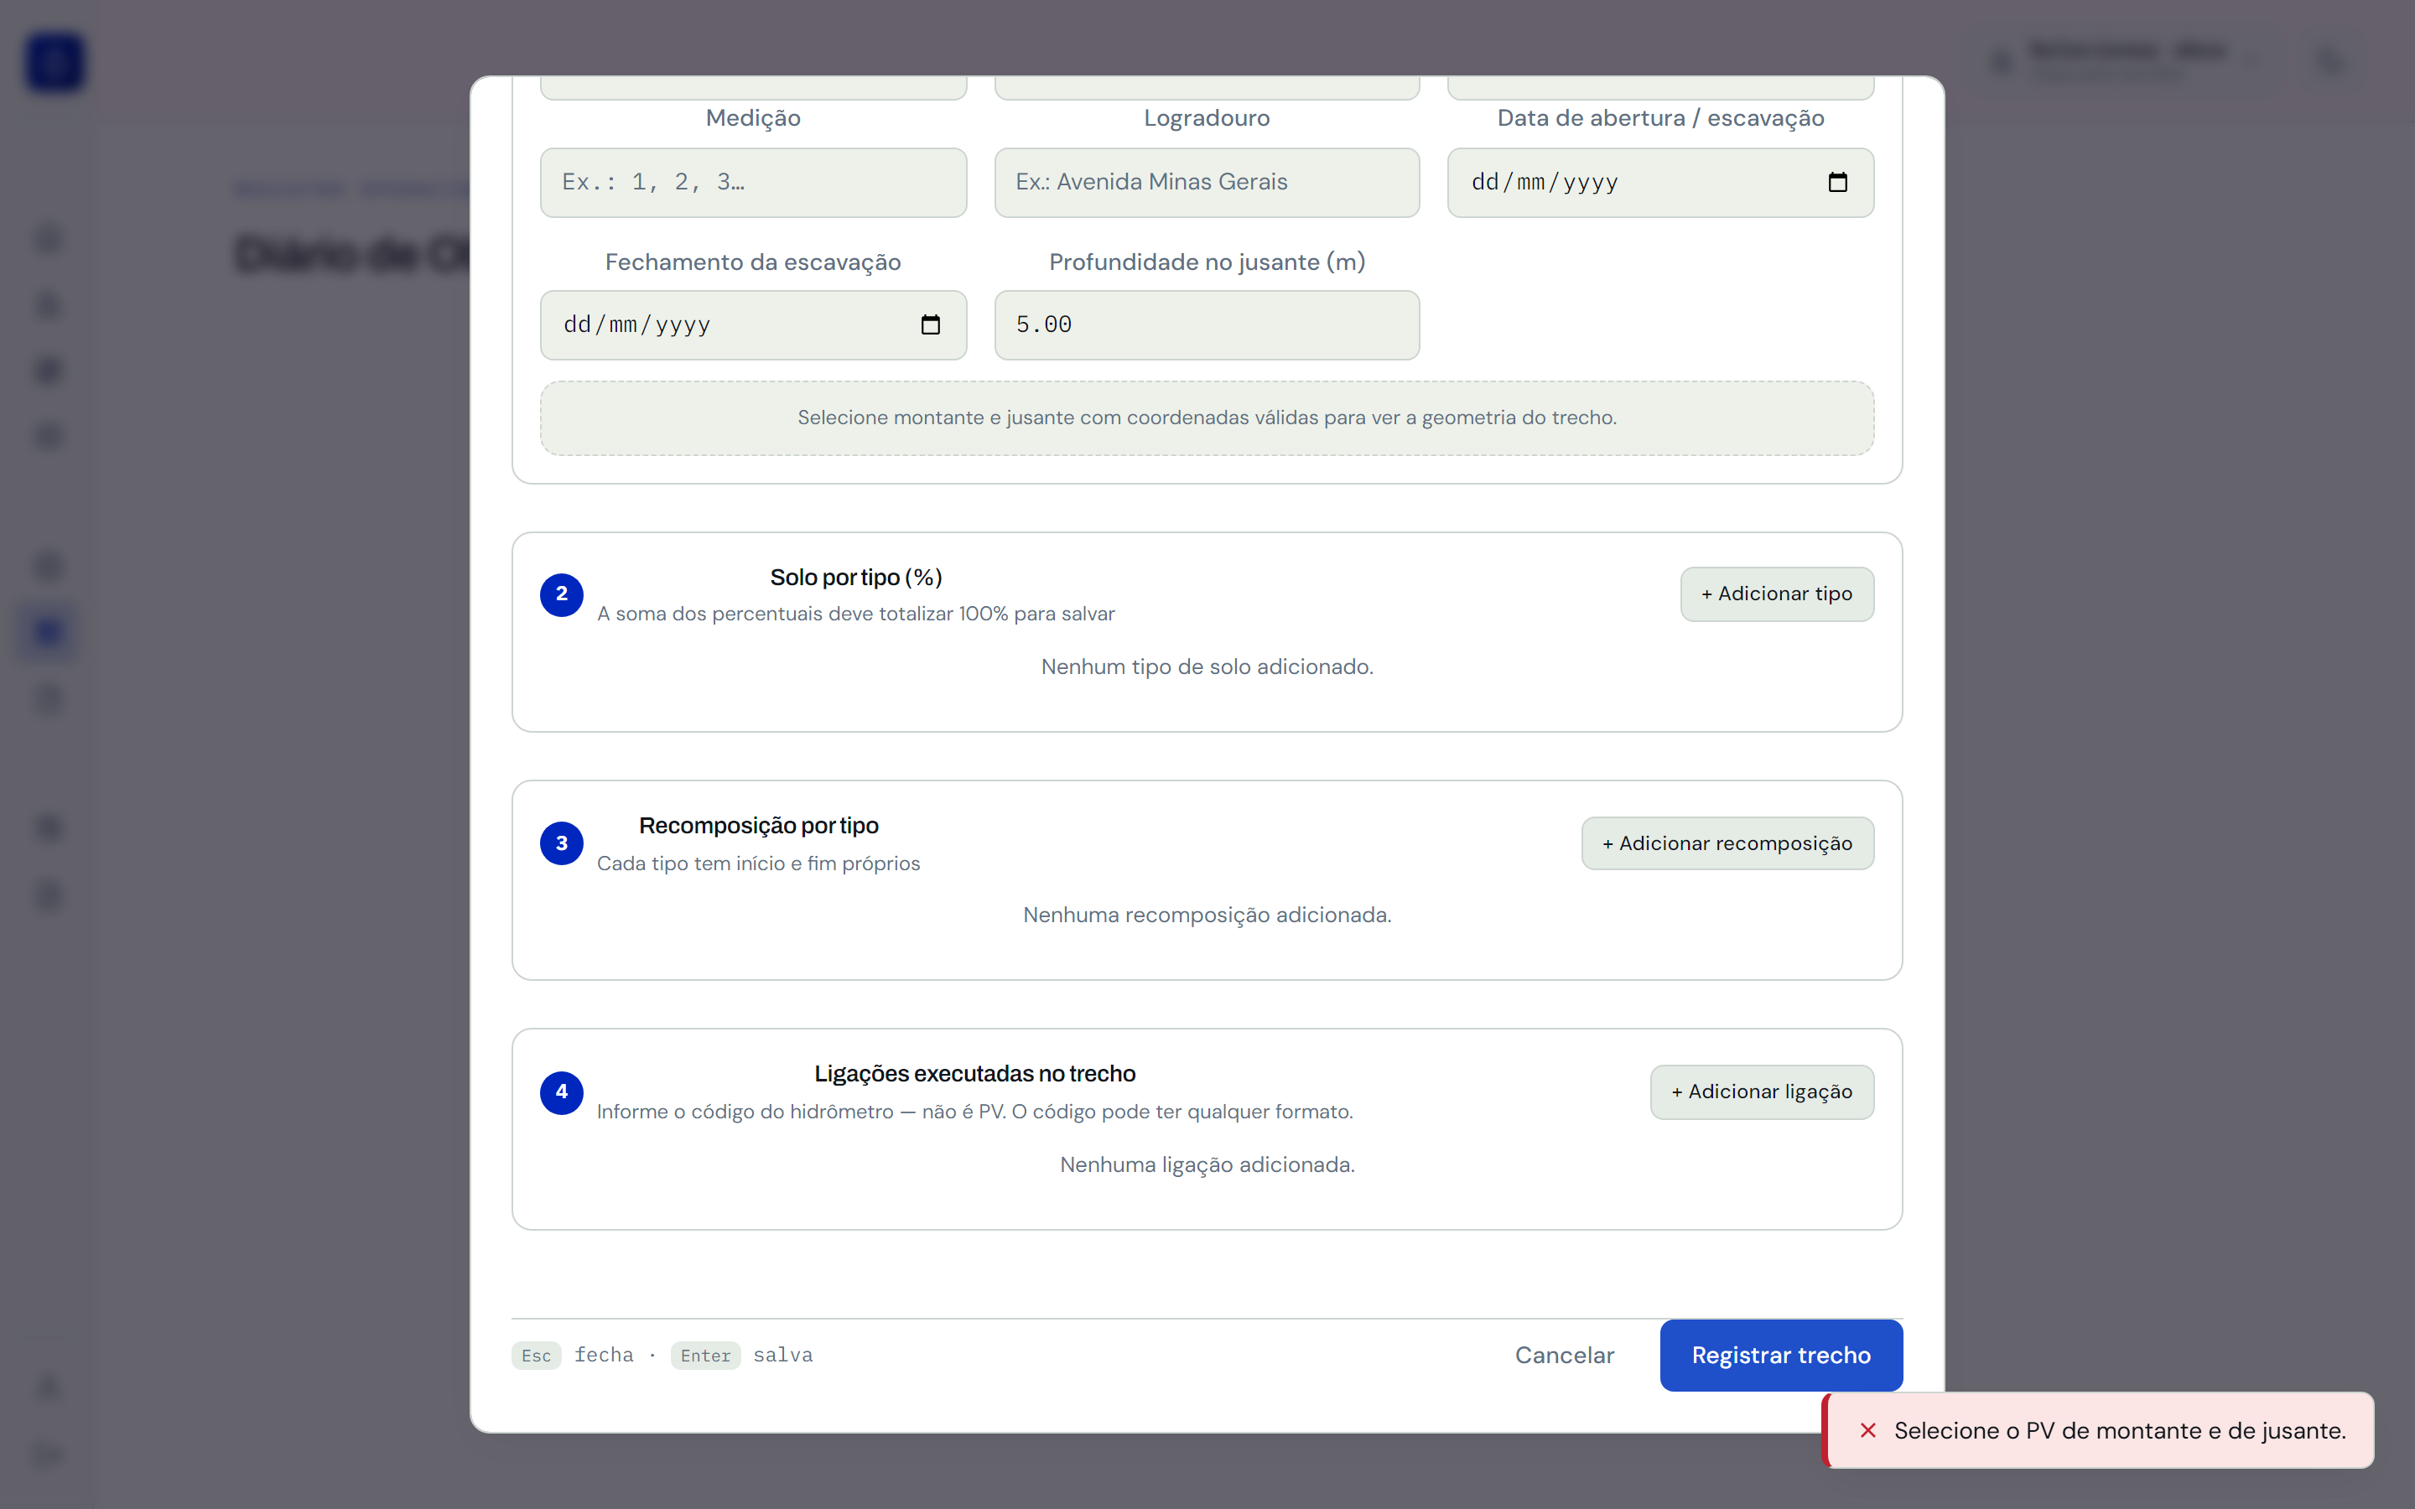Click the Esc key hint
This screenshot has height=1509, width=2415.
coord(536,1356)
